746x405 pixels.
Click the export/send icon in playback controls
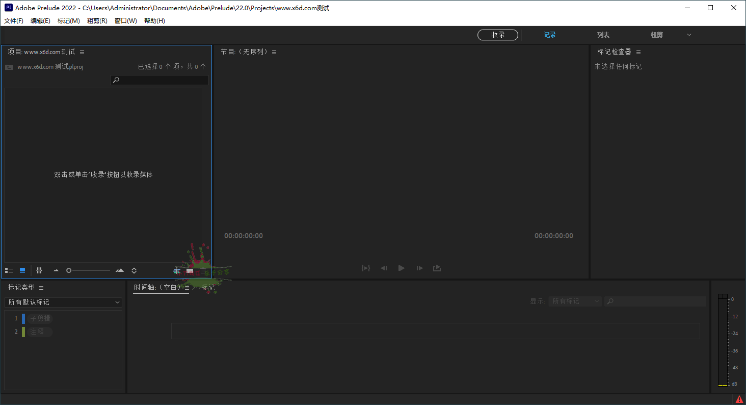pos(437,268)
